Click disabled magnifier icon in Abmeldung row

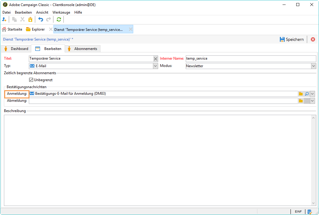pos(307,101)
